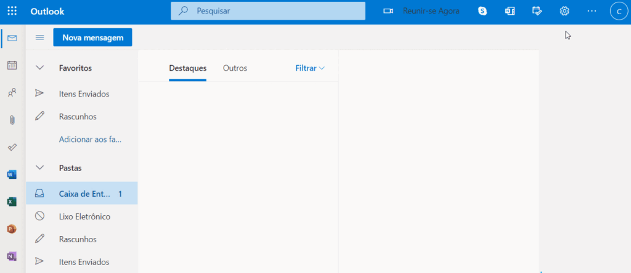Open the Mail module in sidebar
This screenshot has height=273, width=631.
point(12,38)
